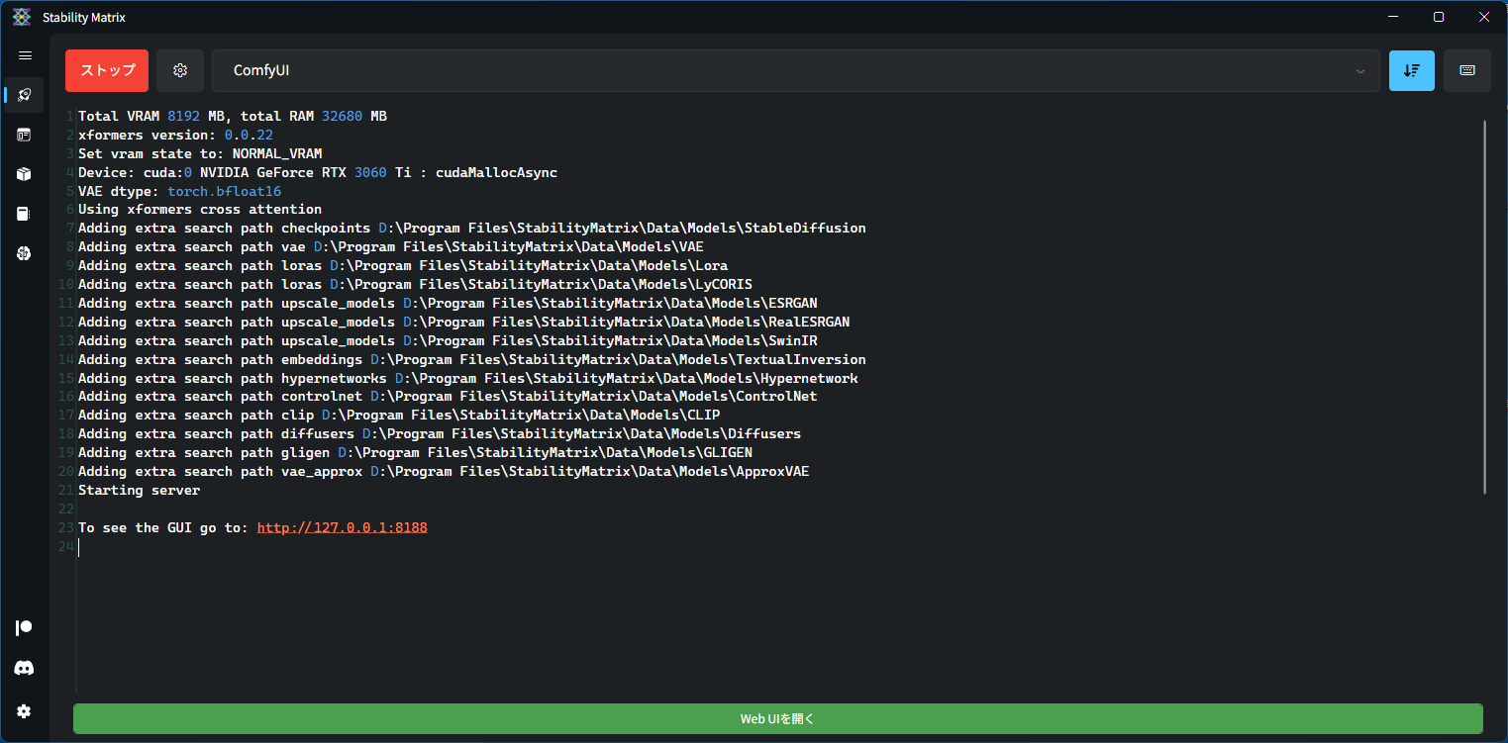The image size is (1508, 743).
Task: Click the 'Device: cuda:0 NVIDIA GeForce' line
Action: coord(318,172)
